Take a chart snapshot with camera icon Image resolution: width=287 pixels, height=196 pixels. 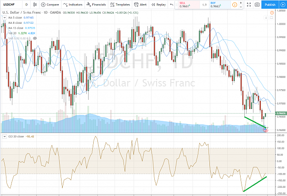257,5
